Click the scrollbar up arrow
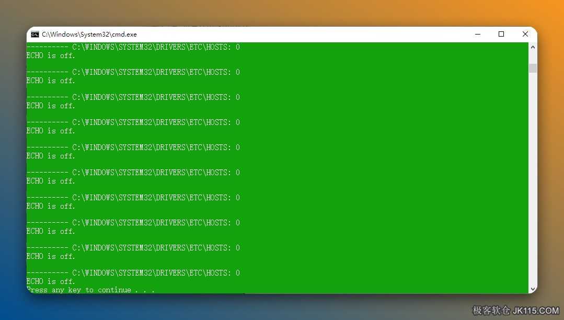 (533, 47)
